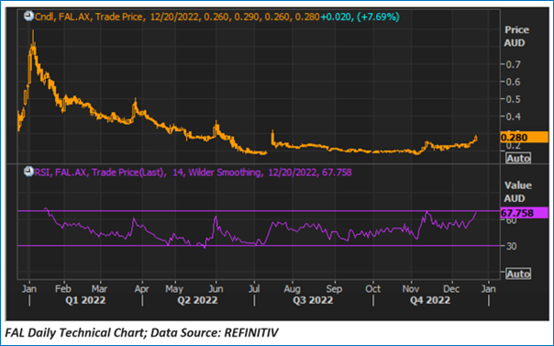Image resolution: width=554 pixels, height=346 pixels.
Task: Click the Feb label on the time axis
Action: 63,289
